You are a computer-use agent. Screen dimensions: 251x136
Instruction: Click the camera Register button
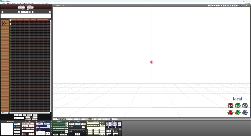pos(48,134)
